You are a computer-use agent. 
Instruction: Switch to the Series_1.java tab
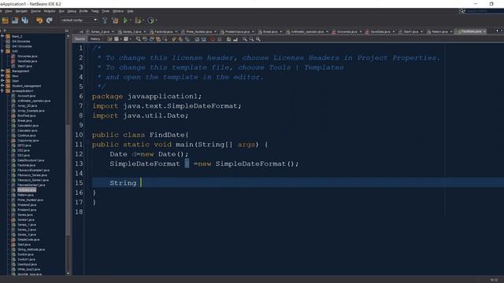click(132, 31)
